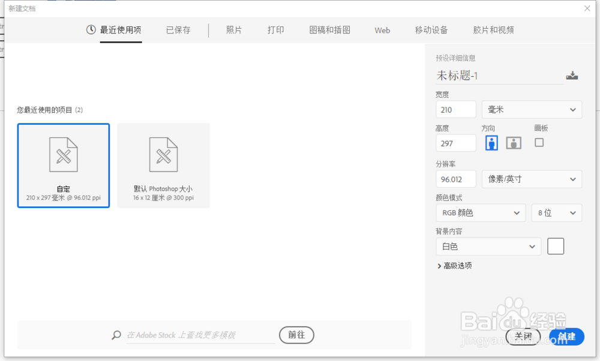The height and width of the screenshot is (361, 600).
Task: Open the 像素/英寸 resolution dropdown
Action: pos(532,179)
